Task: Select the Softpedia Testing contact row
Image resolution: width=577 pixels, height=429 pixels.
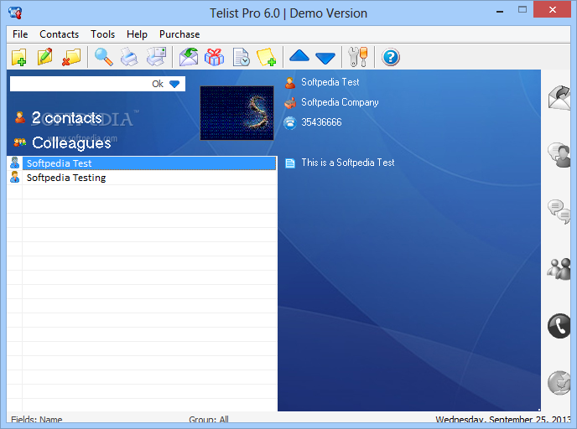Action: pyautogui.click(x=149, y=178)
